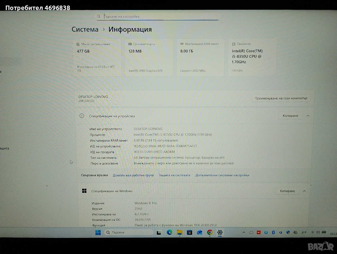Copy device specifications with Копиране
Viewport: 337px width, 254px height.
coord(290,116)
